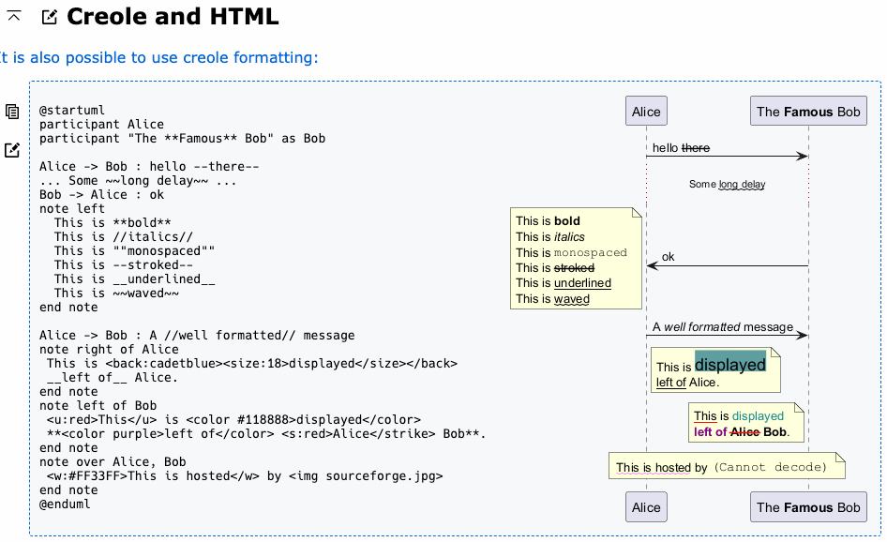Click the large highlighted "displayed" word in the diagram
This screenshot has width=887, height=542.
pos(729,365)
